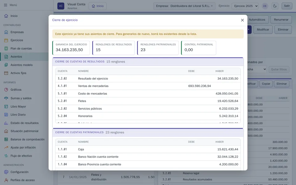This screenshot has height=185, width=296.
Task: Select the Honorarios row
Action: pyautogui.click(x=148, y=116)
